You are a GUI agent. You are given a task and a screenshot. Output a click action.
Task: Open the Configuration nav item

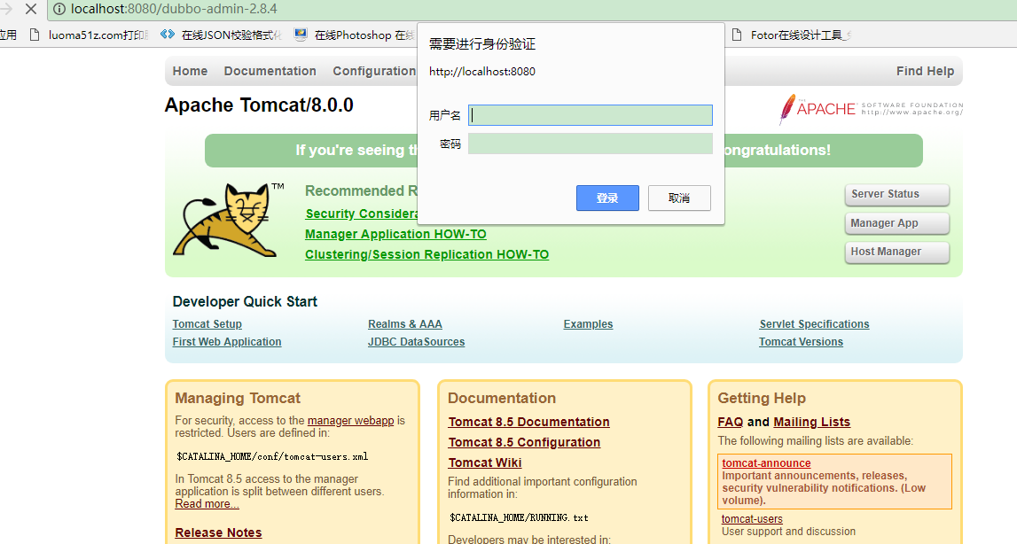click(x=374, y=72)
